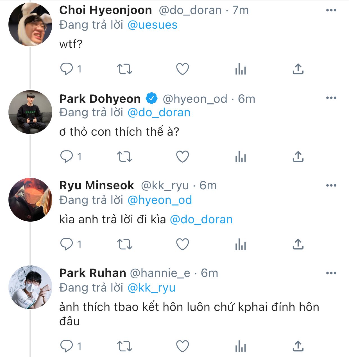Like Choi Hyeonjoon's "wtf?" tweet
The height and width of the screenshot is (357, 349).
coord(182,69)
